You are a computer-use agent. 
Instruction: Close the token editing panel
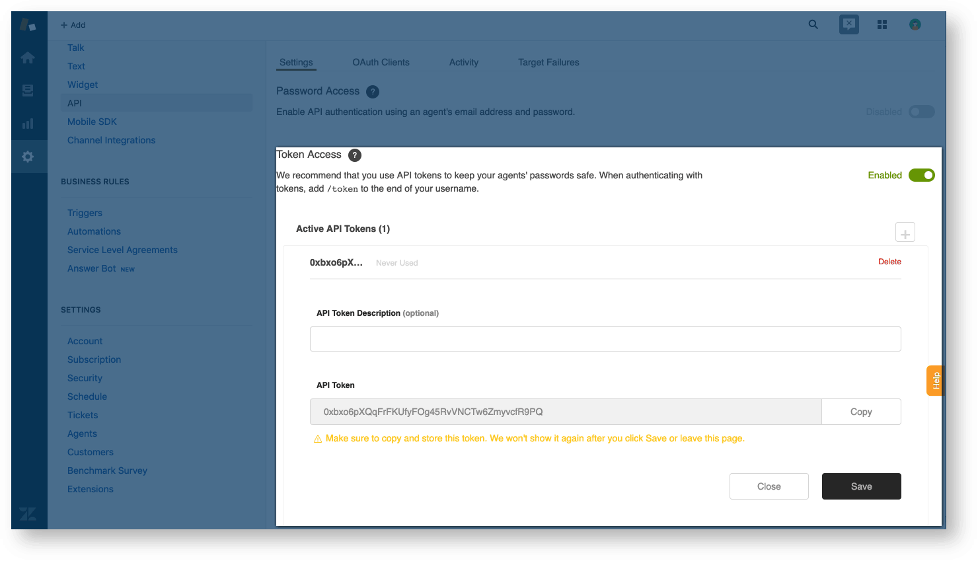pyautogui.click(x=769, y=486)
